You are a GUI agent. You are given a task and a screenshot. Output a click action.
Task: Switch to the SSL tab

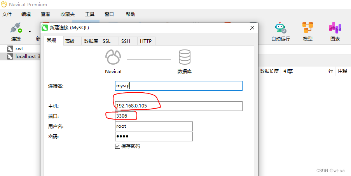(109, 41)
